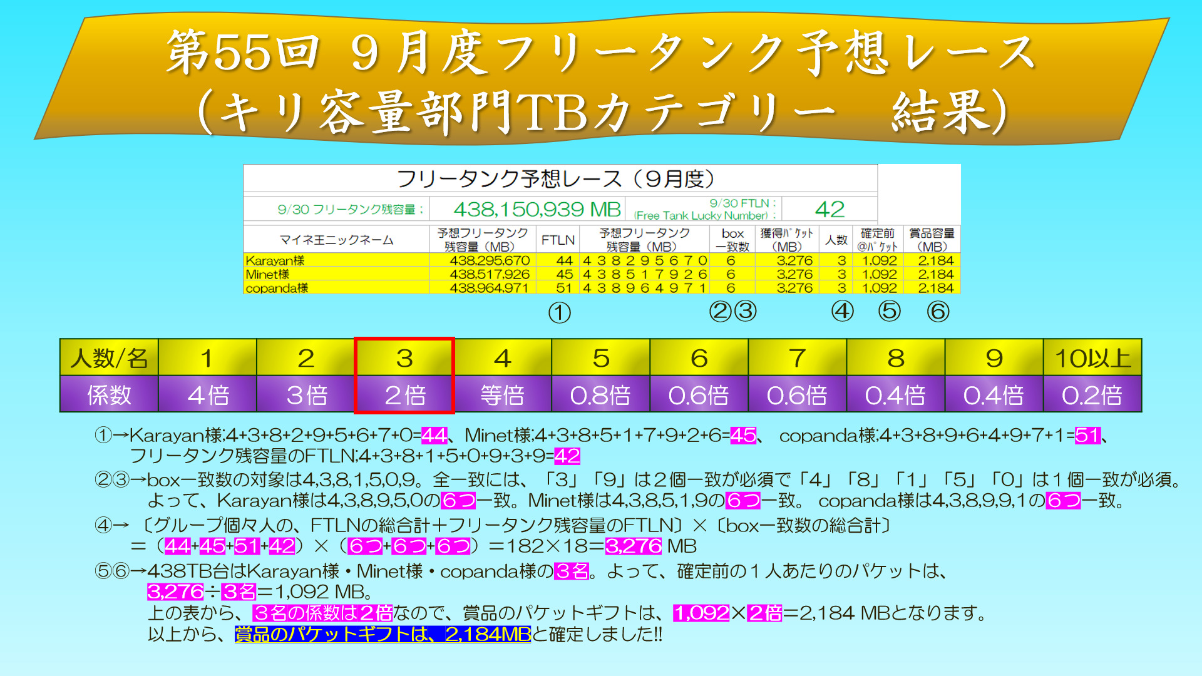Click the 0.8倍 coefficient cell

point(600,395)
